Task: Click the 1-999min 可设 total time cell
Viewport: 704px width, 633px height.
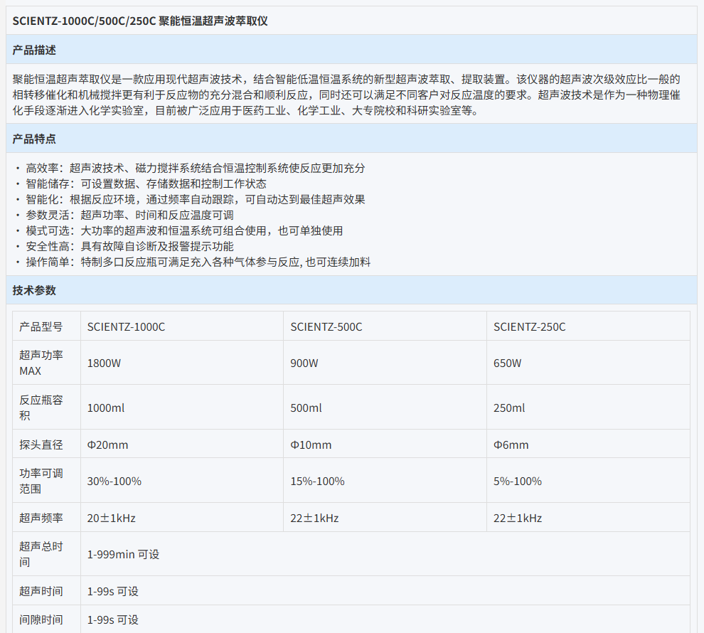Action: click(x=123, y=554)
